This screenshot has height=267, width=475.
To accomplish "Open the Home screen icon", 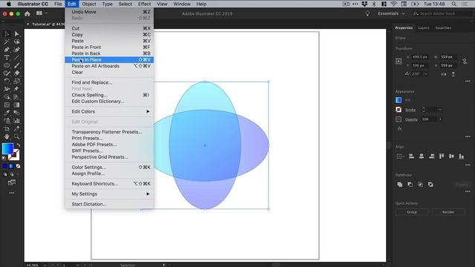I will [x=27, y=13].
